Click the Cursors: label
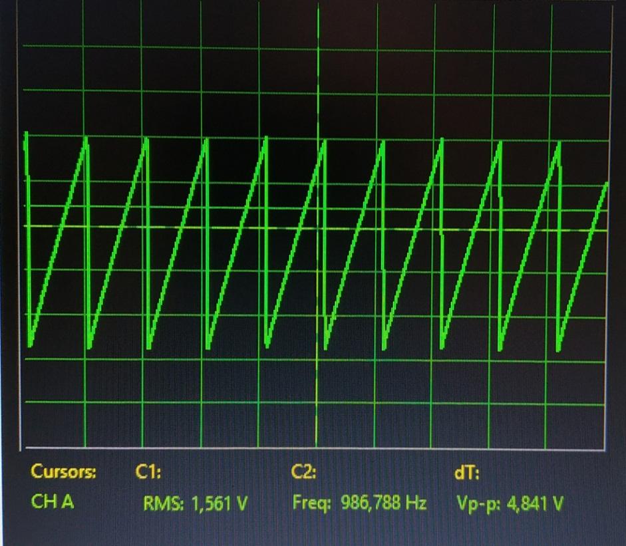This screenshot has width=626, height=546. coord(63,472)
